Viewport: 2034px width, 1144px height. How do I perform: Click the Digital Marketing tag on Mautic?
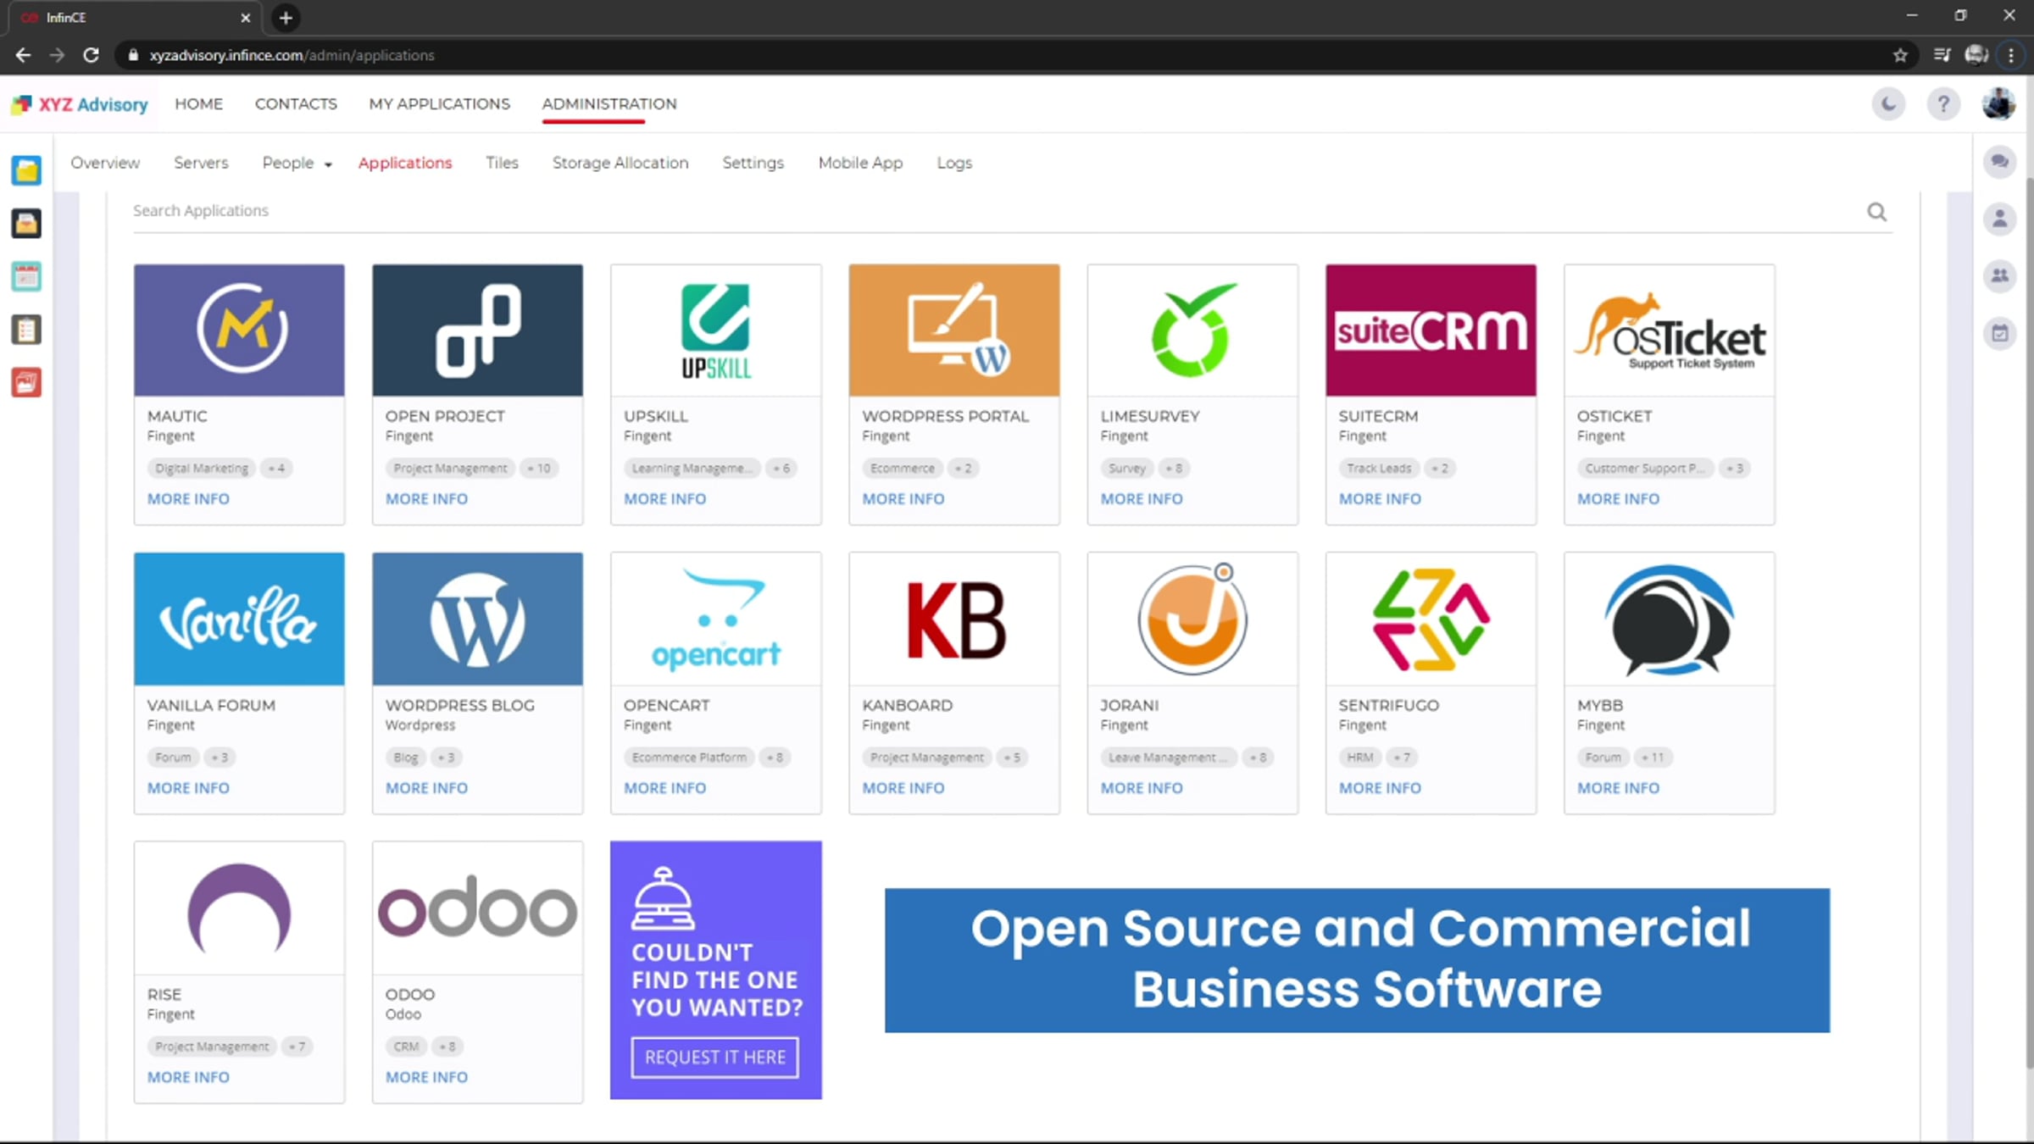pyautogui.click(x=202, y=469)
